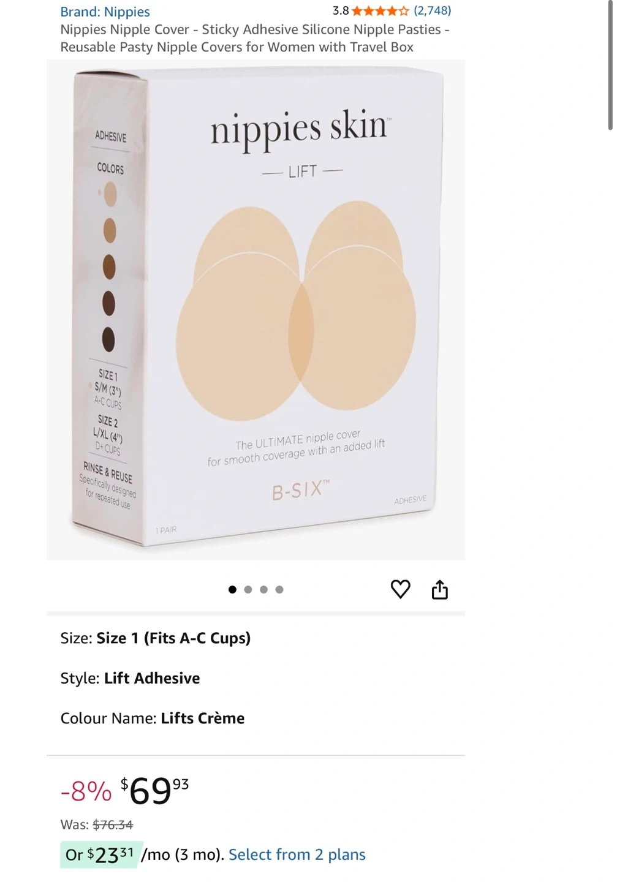Open the 2,748 reviews count

click(x=433, y=10)
